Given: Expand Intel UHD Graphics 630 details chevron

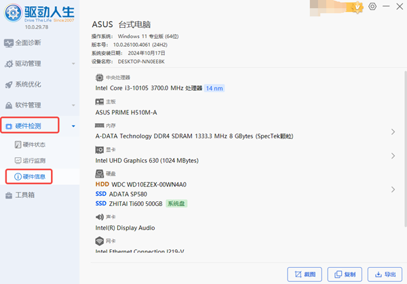Looking at the screenshot, I should tap(393, 156).
